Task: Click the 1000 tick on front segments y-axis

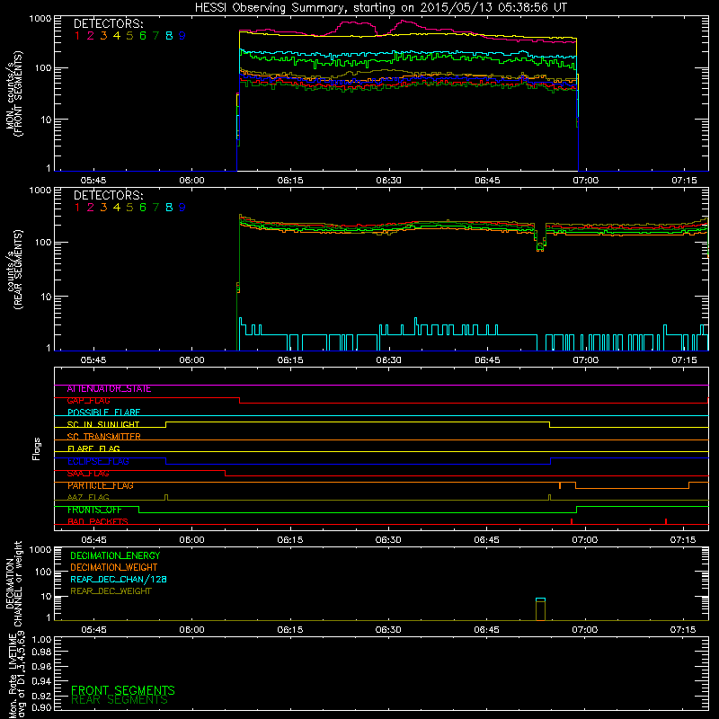Action: [x=40, y=19]
